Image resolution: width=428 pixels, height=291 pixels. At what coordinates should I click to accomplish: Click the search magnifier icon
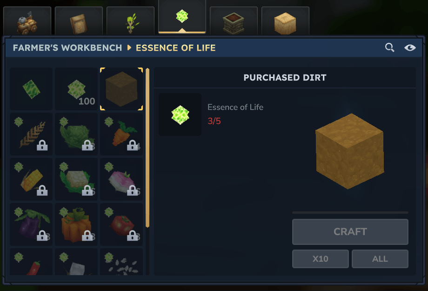tap(389, 47)
